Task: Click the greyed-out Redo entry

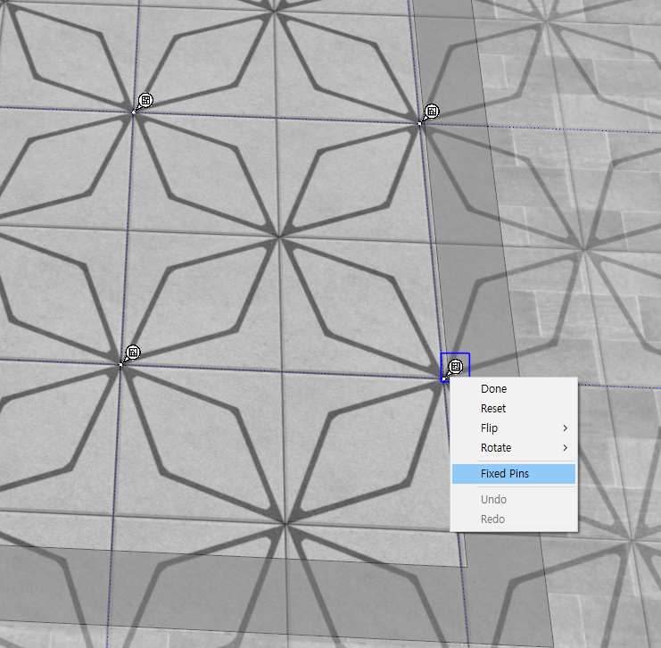Action: click(x=514, y=519)
